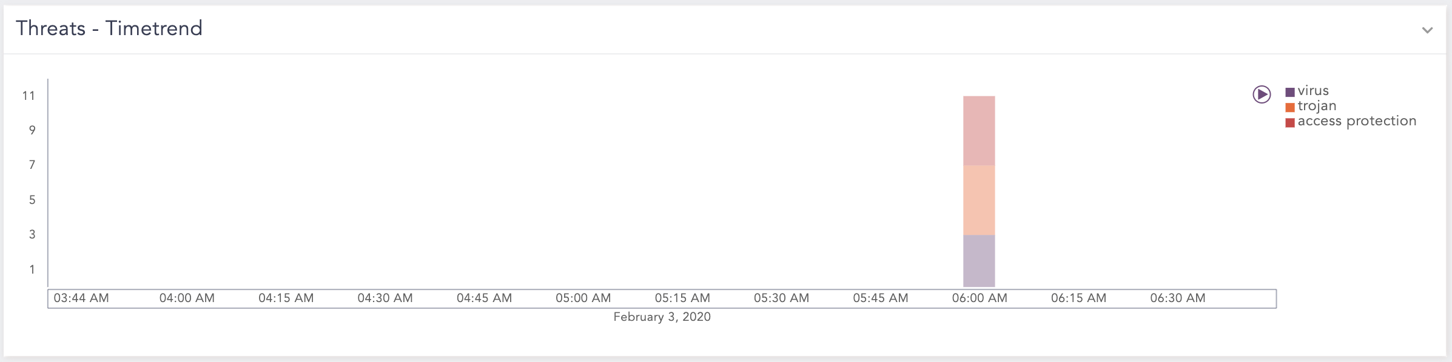Toggle the trojan series legend label

[1317, 106]
